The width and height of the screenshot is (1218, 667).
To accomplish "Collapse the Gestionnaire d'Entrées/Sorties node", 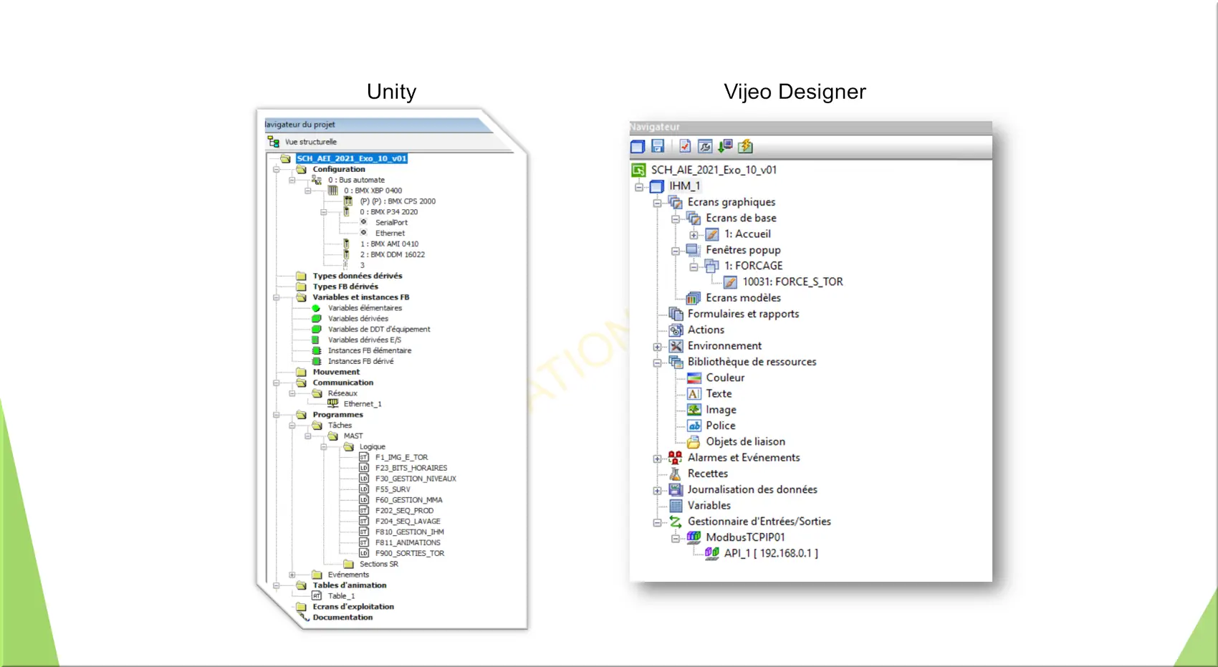I will coord(657,523).
